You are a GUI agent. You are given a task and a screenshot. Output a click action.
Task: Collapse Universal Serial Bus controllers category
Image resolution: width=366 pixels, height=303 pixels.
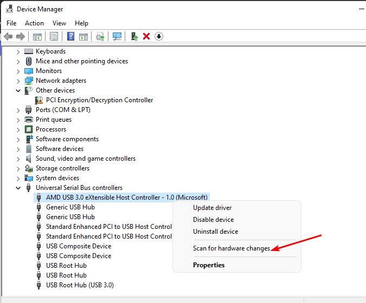18,188
